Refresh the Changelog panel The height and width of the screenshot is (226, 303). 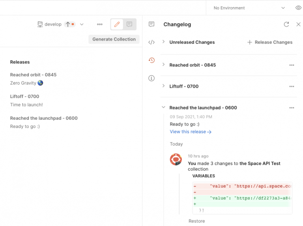pyautogui.click(x=286, y=24)
